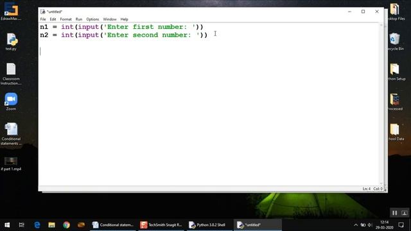411x231 pixels.
Task: Launch Microsoft Edge from taskbar
Action: point(37,225)
